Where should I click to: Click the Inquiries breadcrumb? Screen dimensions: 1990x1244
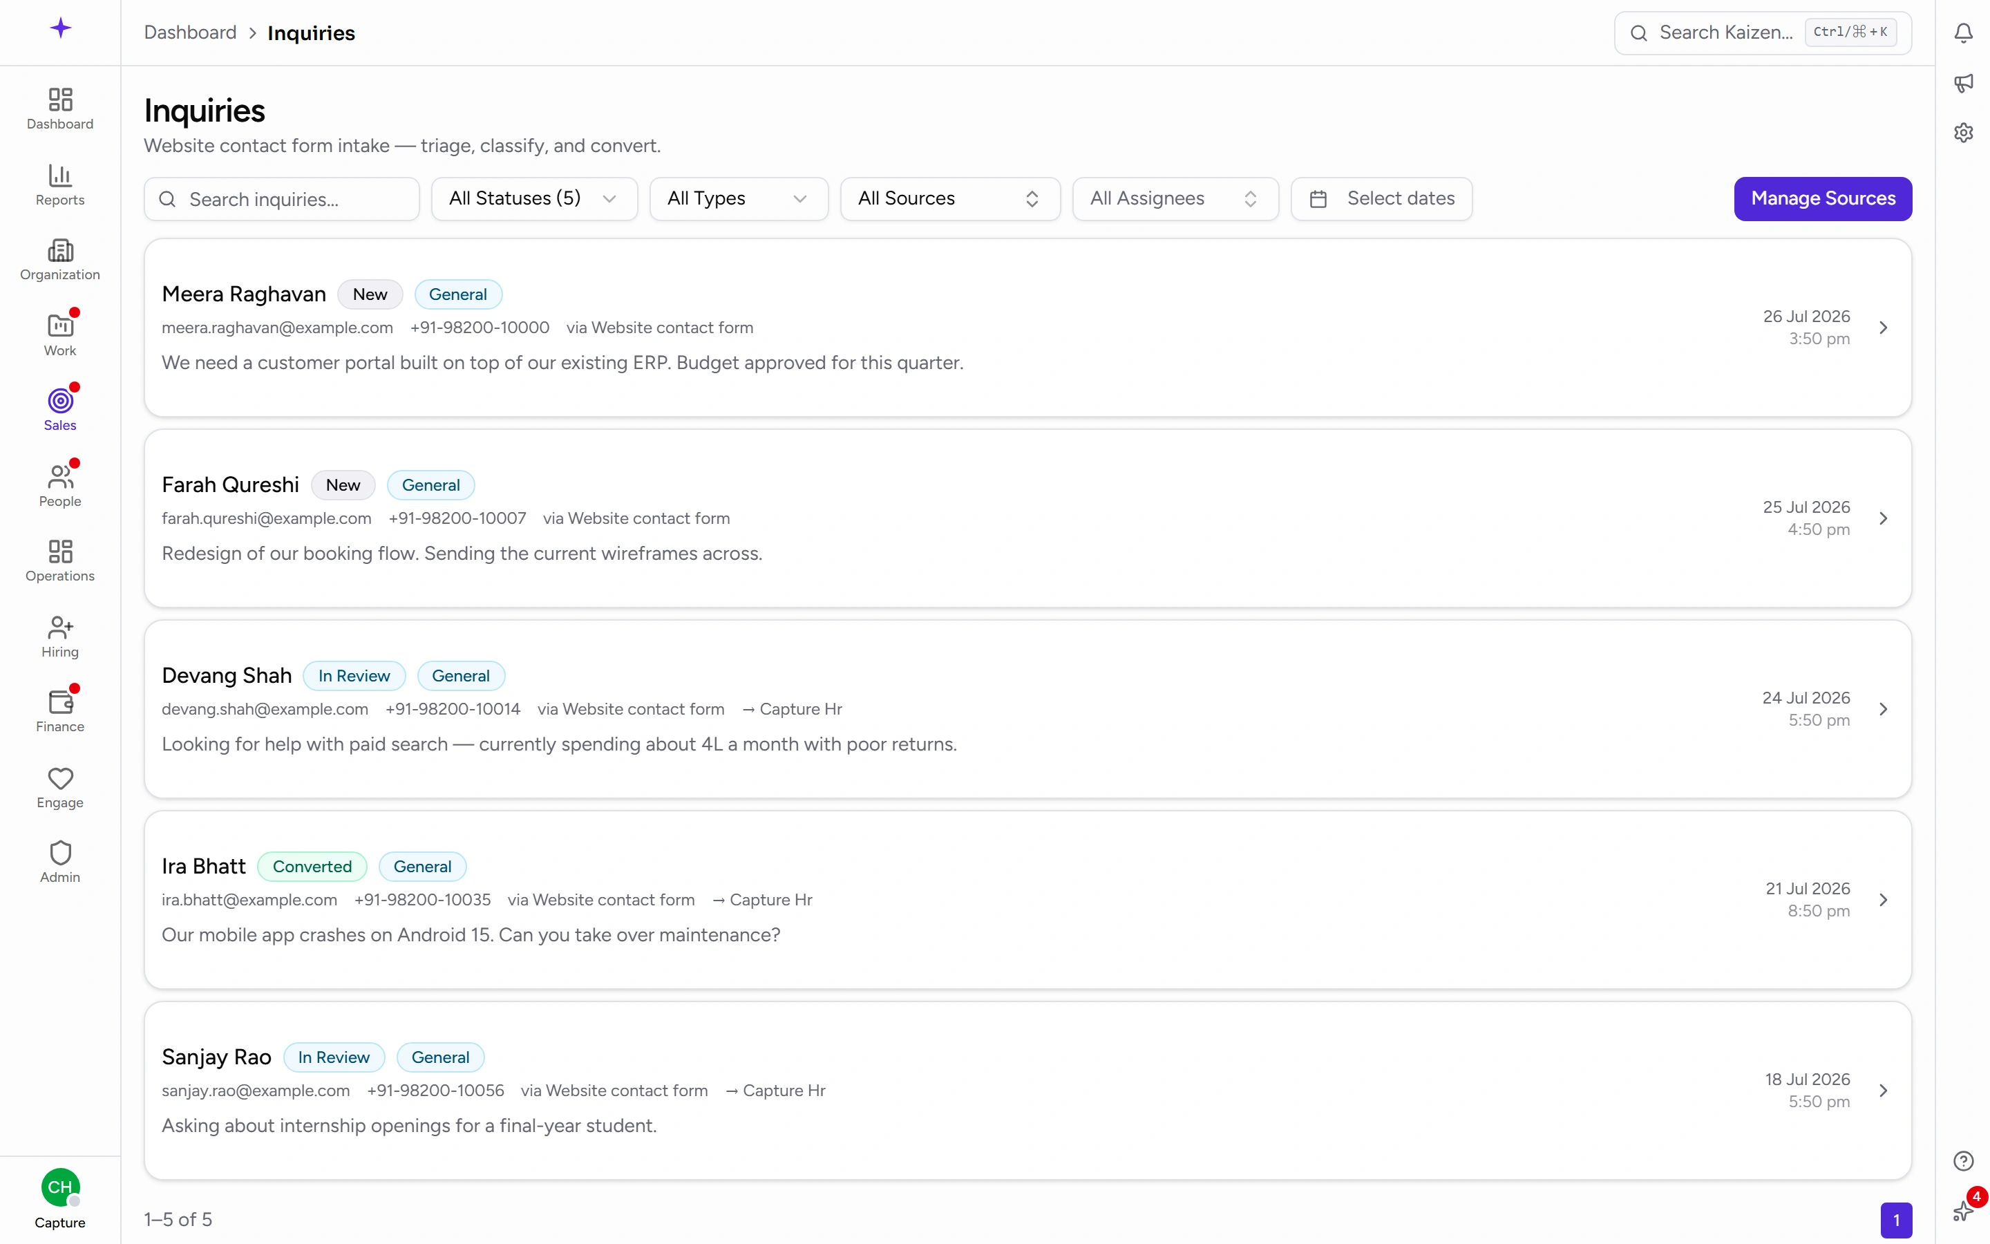click(311, 33)
